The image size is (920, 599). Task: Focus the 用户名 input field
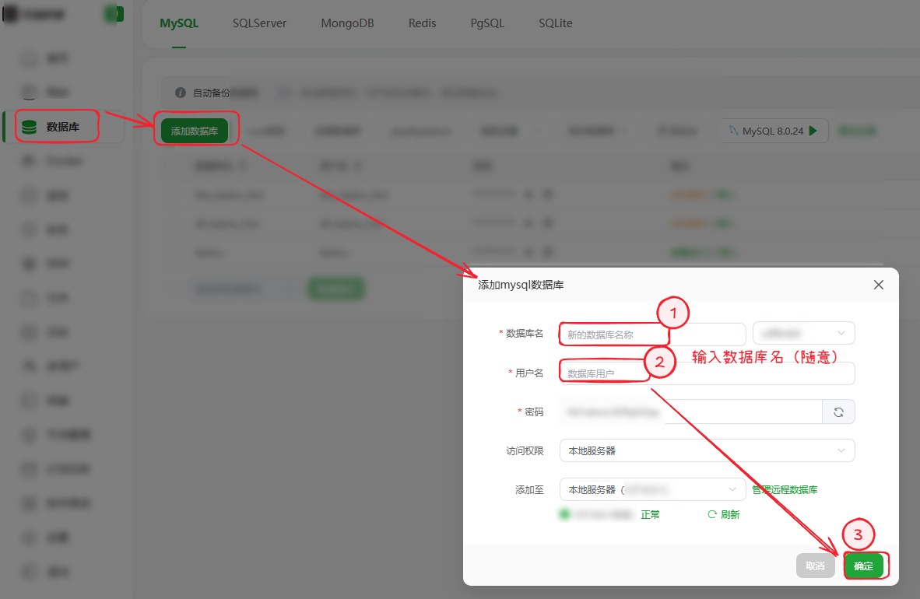pyautogui.click(x=707, y=373)
